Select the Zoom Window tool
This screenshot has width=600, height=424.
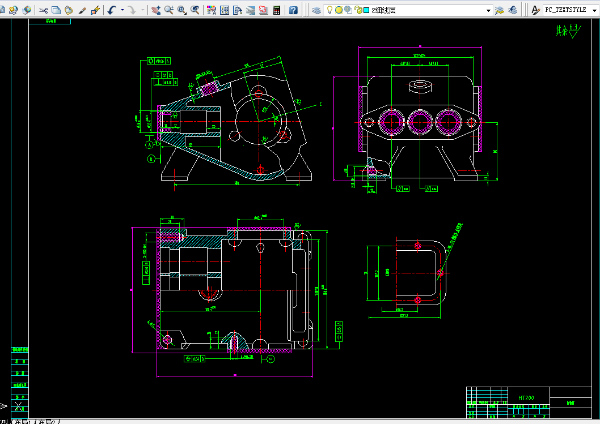182,10
